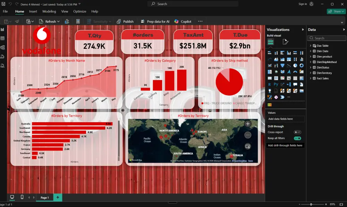347x207 pixels.
Task: Select the Build visual fields icon
Action: click(270, 42)
